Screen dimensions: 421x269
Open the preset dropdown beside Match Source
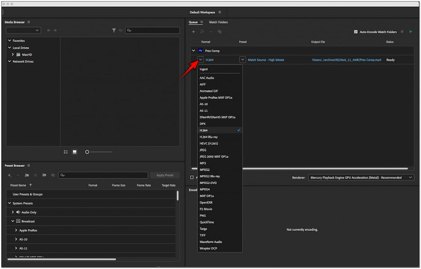[x=242, y=60]
